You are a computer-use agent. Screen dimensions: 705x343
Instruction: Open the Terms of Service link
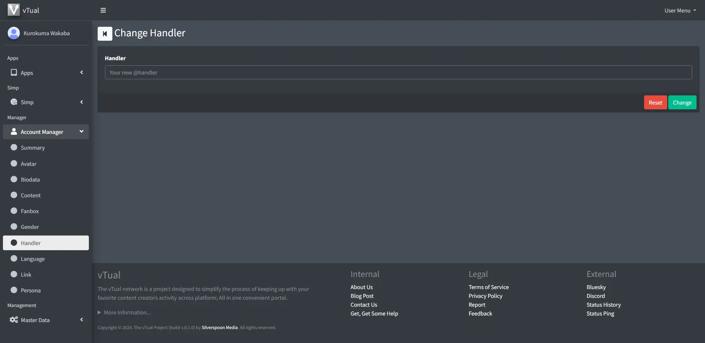(x=488, y=287)
